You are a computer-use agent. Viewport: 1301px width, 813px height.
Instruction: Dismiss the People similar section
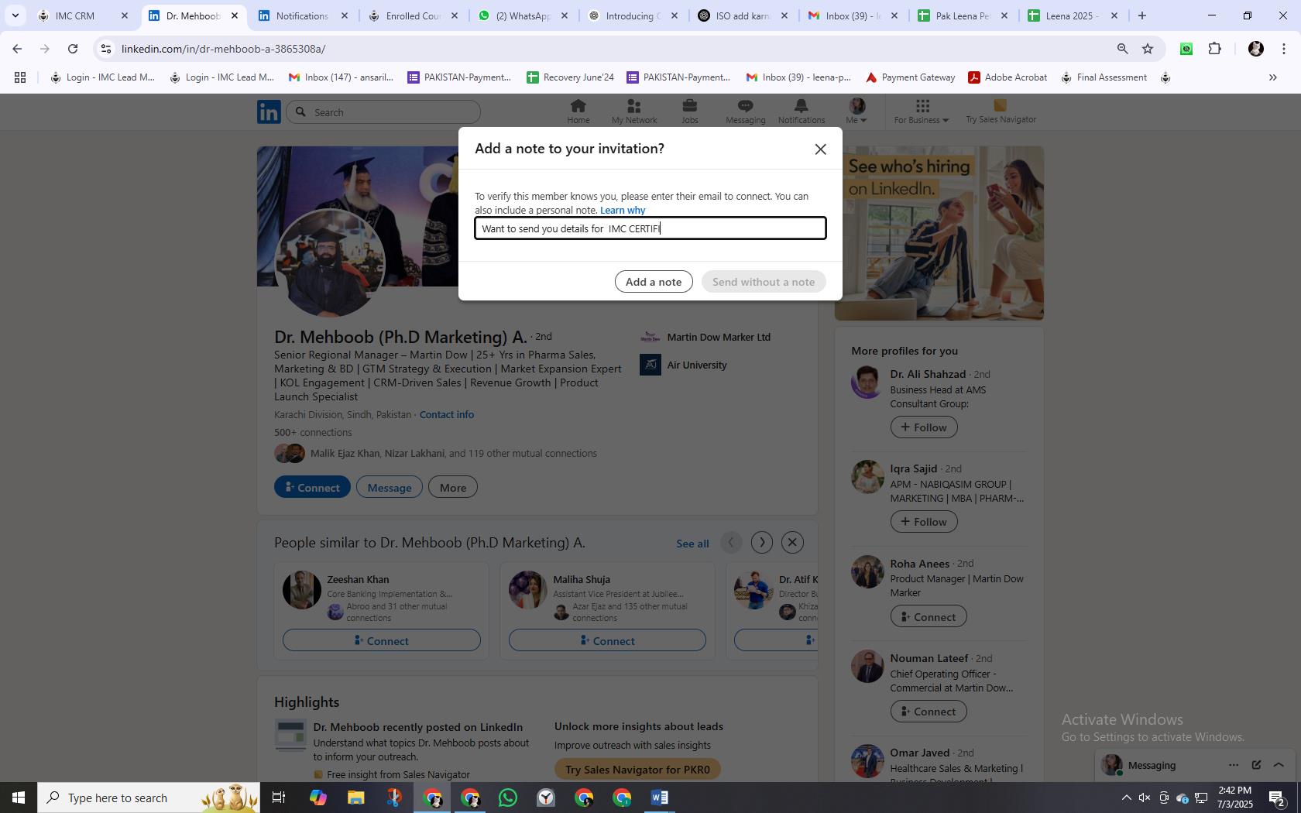coord(791,542)
